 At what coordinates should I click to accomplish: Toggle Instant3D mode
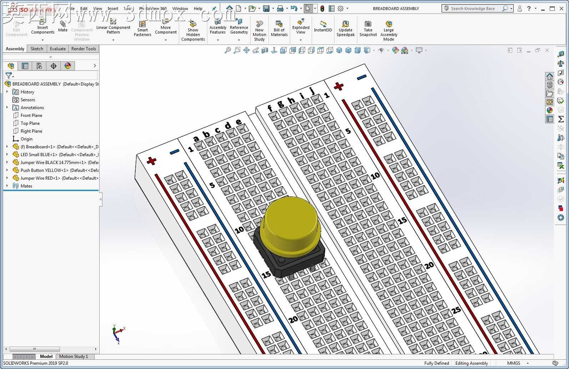pos(323,26)
